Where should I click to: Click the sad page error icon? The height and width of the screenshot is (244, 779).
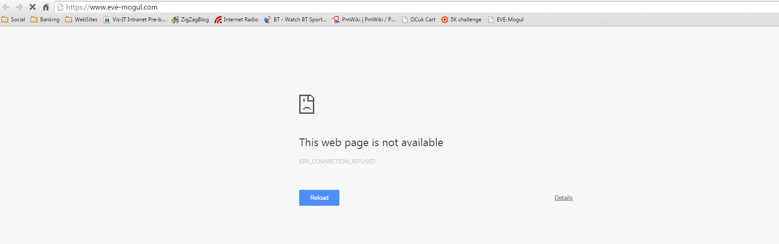point(306,104)
